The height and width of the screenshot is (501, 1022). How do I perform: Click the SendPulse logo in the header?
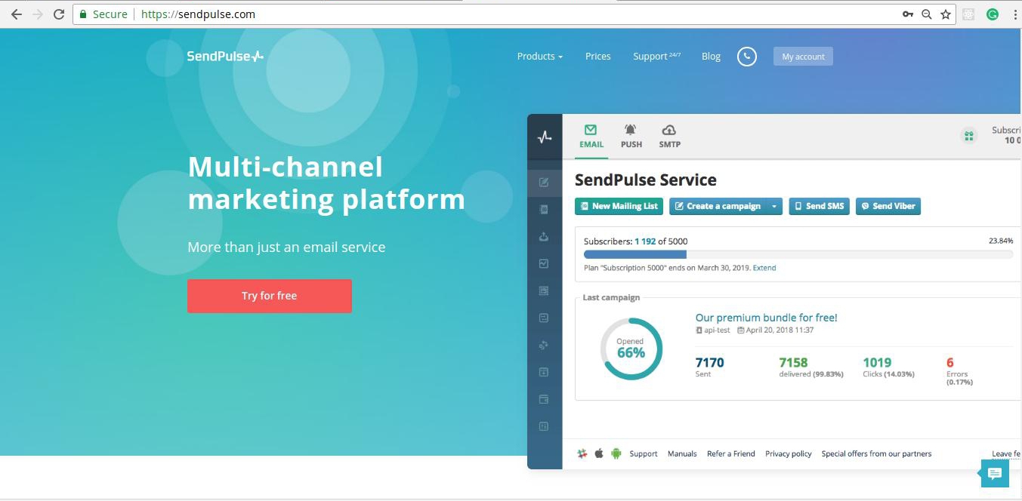tap(225, 56)
